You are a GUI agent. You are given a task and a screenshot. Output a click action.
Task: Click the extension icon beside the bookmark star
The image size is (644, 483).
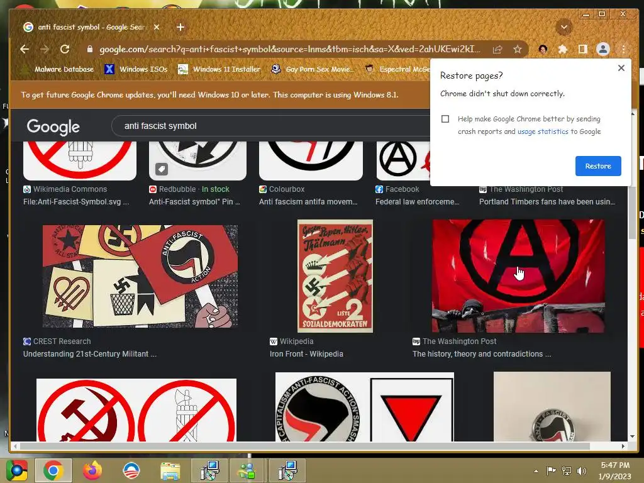tap(543, 49)
